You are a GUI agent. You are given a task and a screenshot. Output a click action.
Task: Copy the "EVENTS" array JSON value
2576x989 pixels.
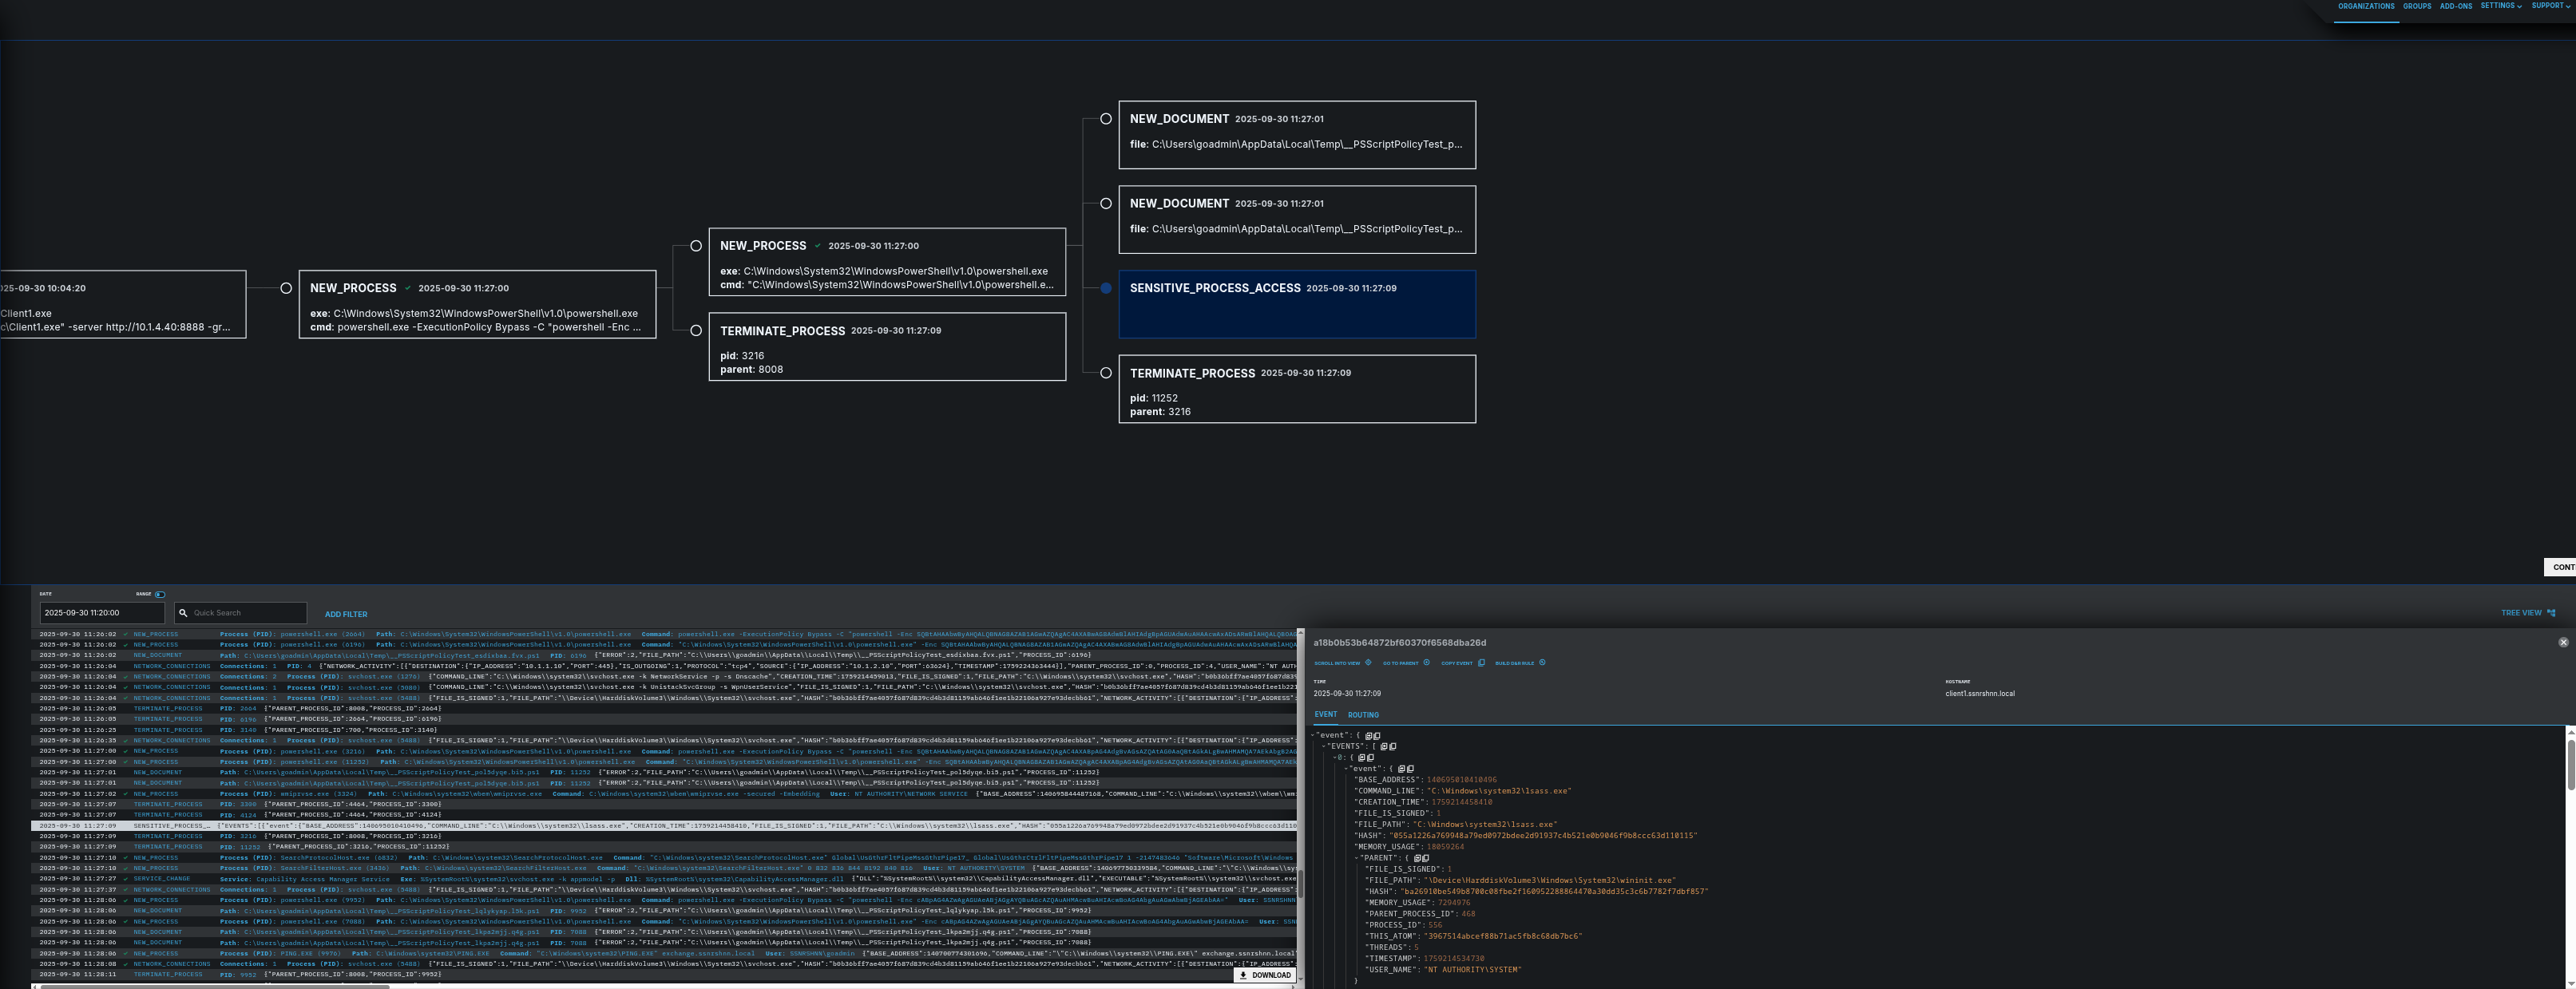[1392, 746]
